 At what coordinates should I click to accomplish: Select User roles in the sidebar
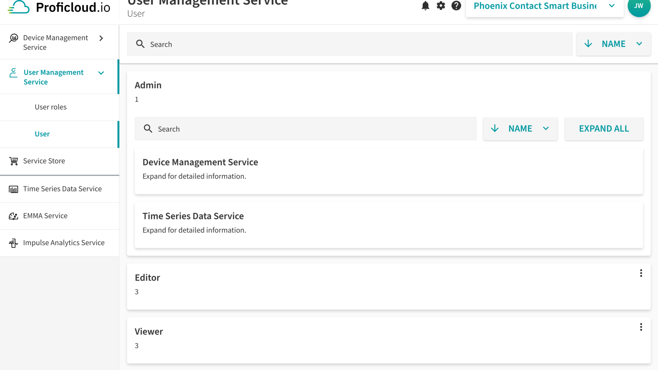50,107
